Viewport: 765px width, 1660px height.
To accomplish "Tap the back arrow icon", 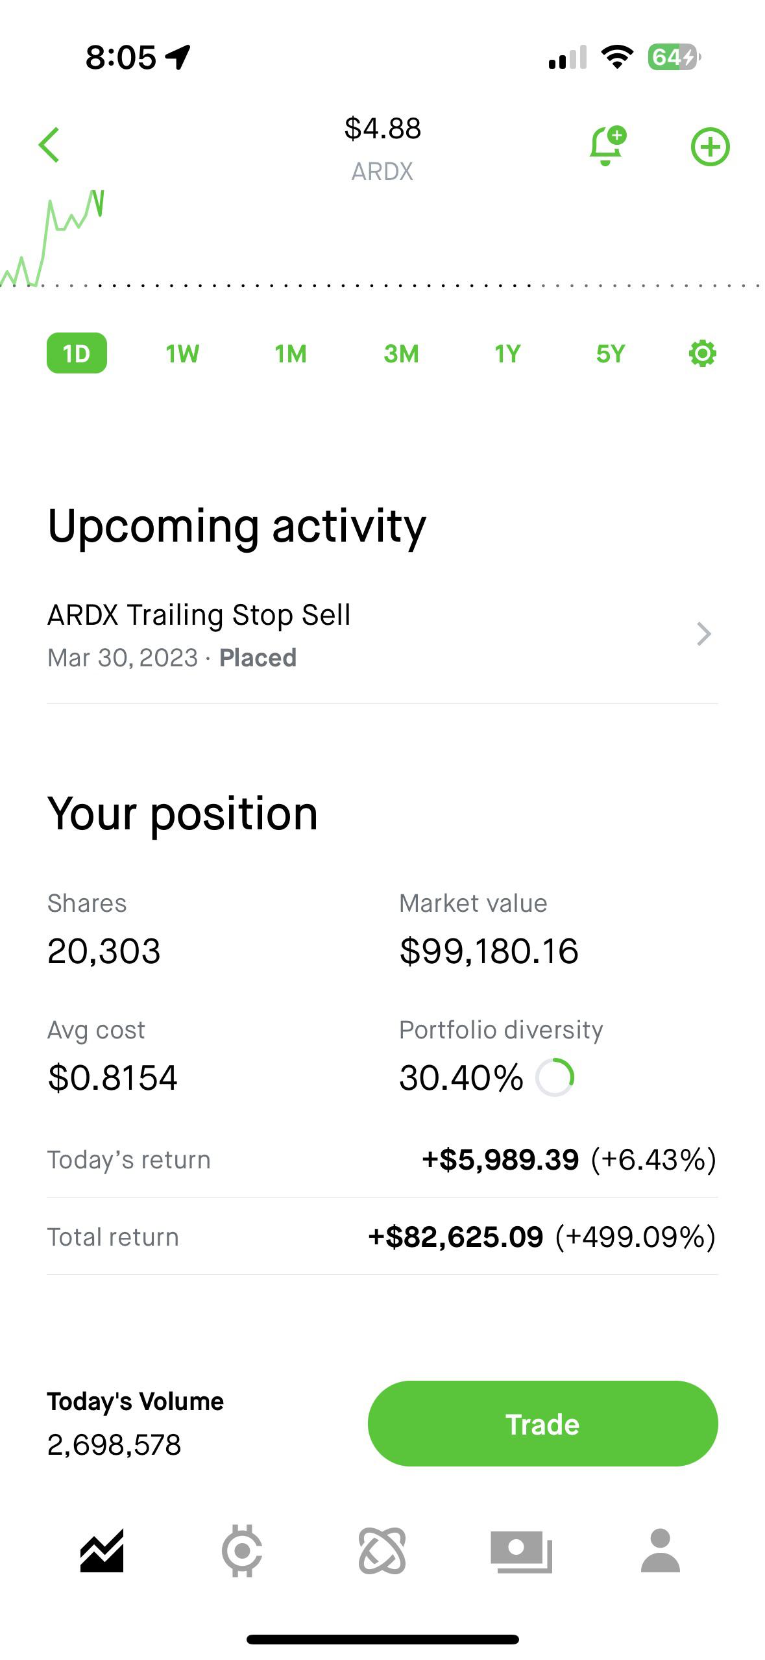I will 49,145.
